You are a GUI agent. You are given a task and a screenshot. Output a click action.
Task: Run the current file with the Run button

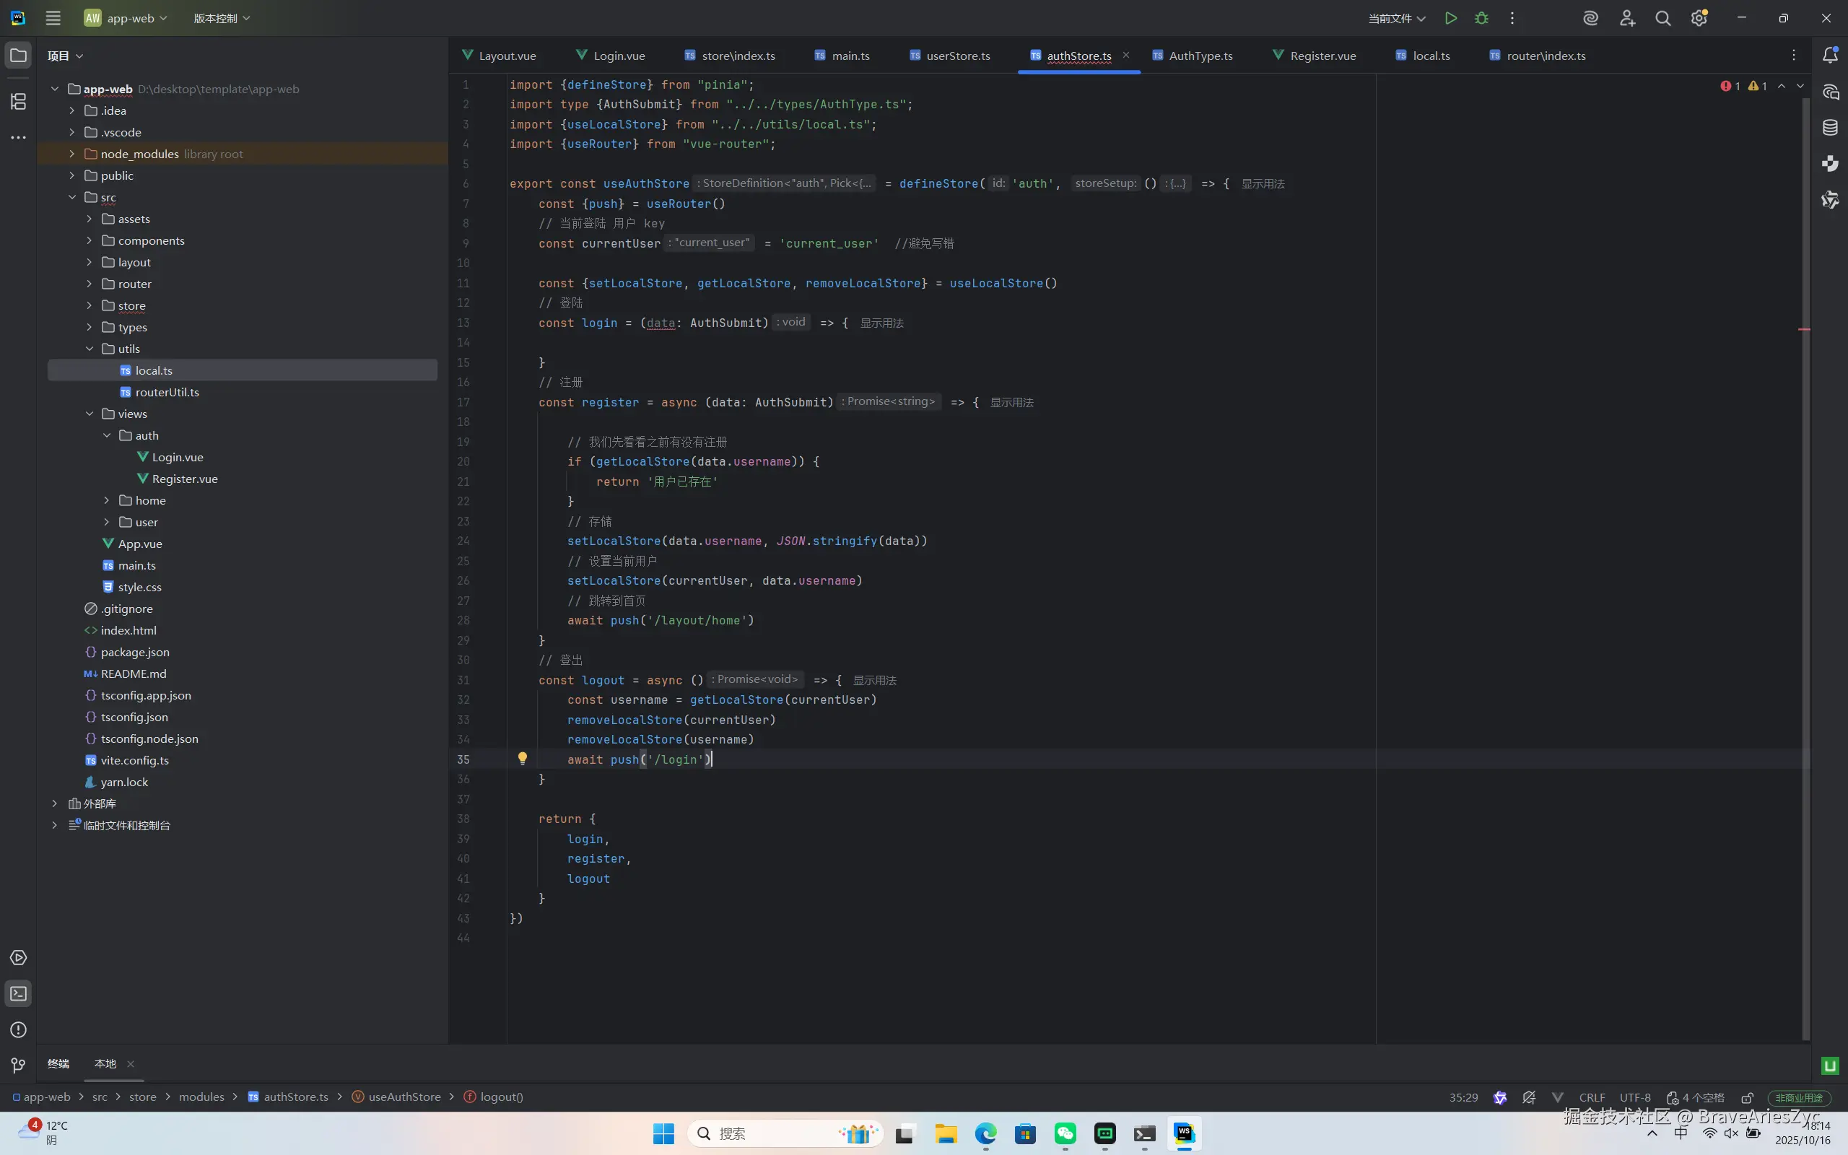pyautogui.click(x=1450, y=18)
